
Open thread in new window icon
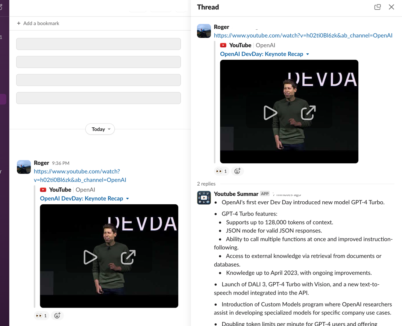point(378,7)
